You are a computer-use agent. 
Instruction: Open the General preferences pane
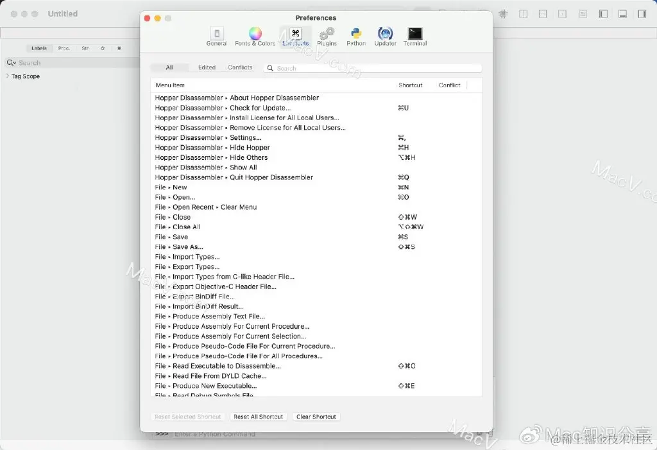217,37
